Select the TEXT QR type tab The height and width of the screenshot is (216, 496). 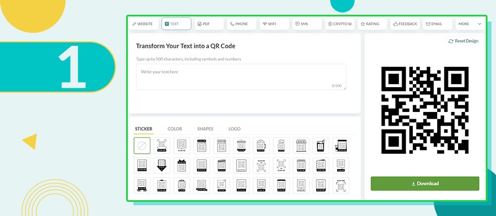(x=176, y=24)
